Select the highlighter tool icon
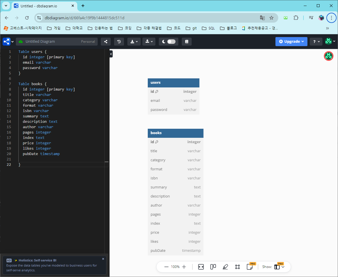The image size is (338, 277). [x=225, y=267]
